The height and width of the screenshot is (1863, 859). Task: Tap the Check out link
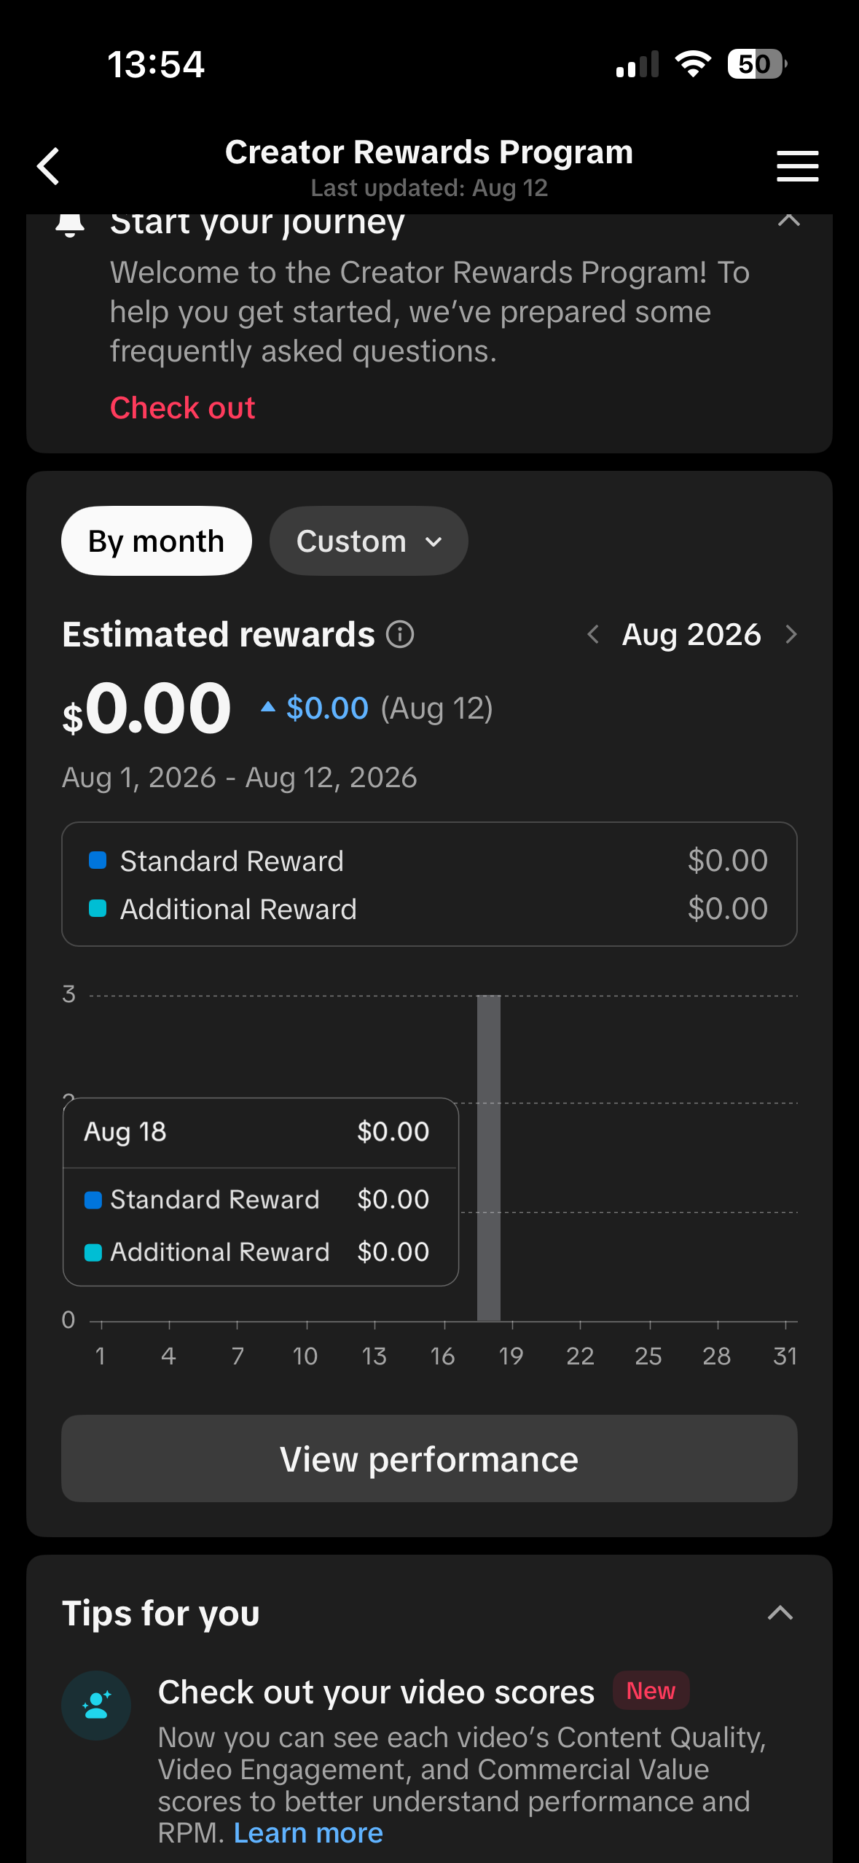point(182,408)
